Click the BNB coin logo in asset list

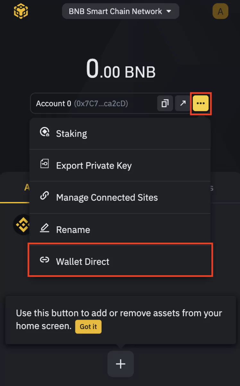tap(21, 224)
